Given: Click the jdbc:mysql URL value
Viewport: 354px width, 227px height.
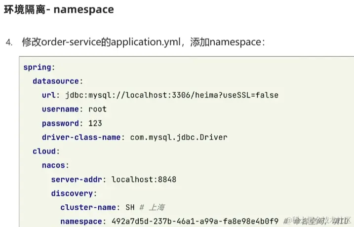Looking at the screenshot, I should pyautogui.click(x=172, y=95).
